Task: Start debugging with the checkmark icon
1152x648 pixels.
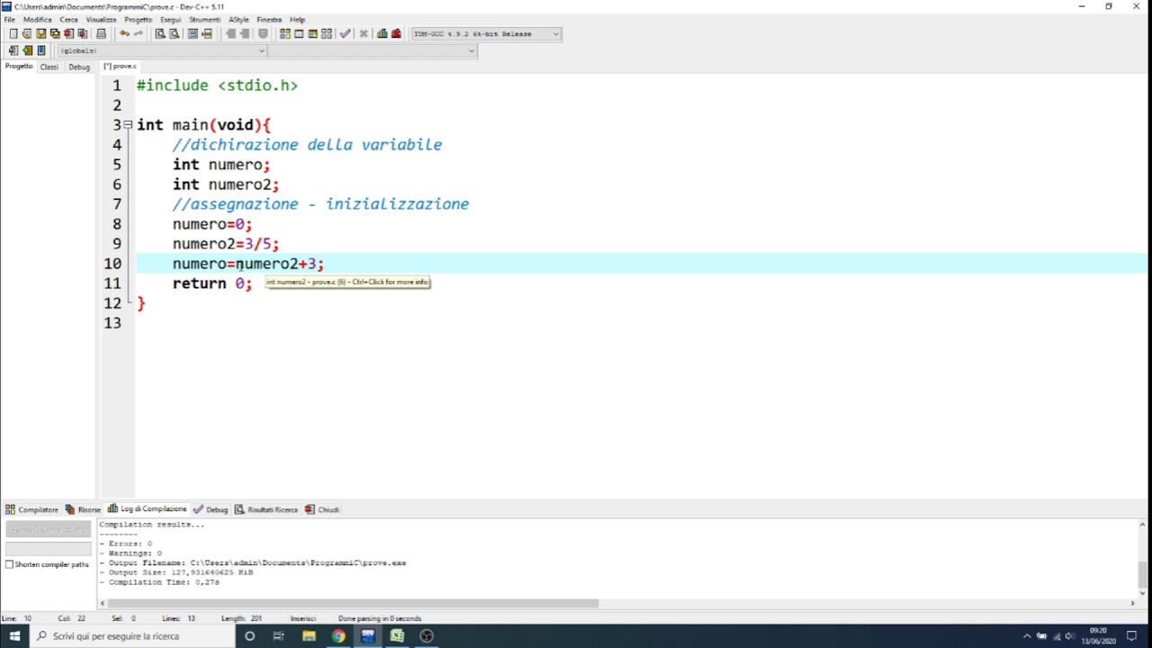Action: (x=345, y=34)
